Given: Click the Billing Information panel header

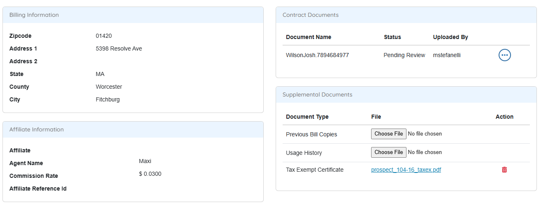Looking at the screenshot, I should click(x=34, y=15).
